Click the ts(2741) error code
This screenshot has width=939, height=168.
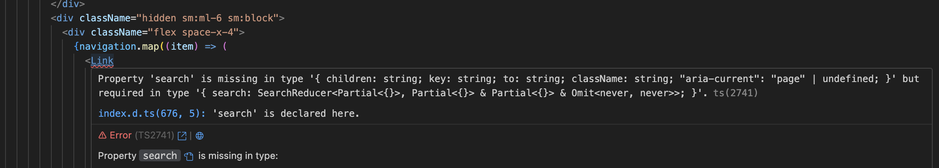pos(735,93)
